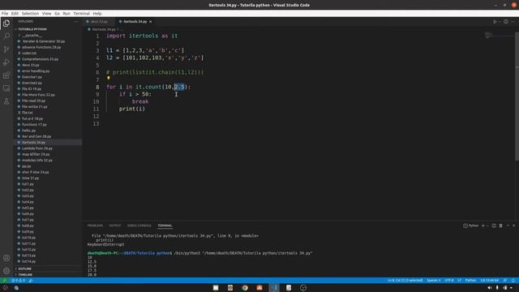This screenshot has width=519, height=292.
Task: Split the terminal panel
Action: point(494,225)
